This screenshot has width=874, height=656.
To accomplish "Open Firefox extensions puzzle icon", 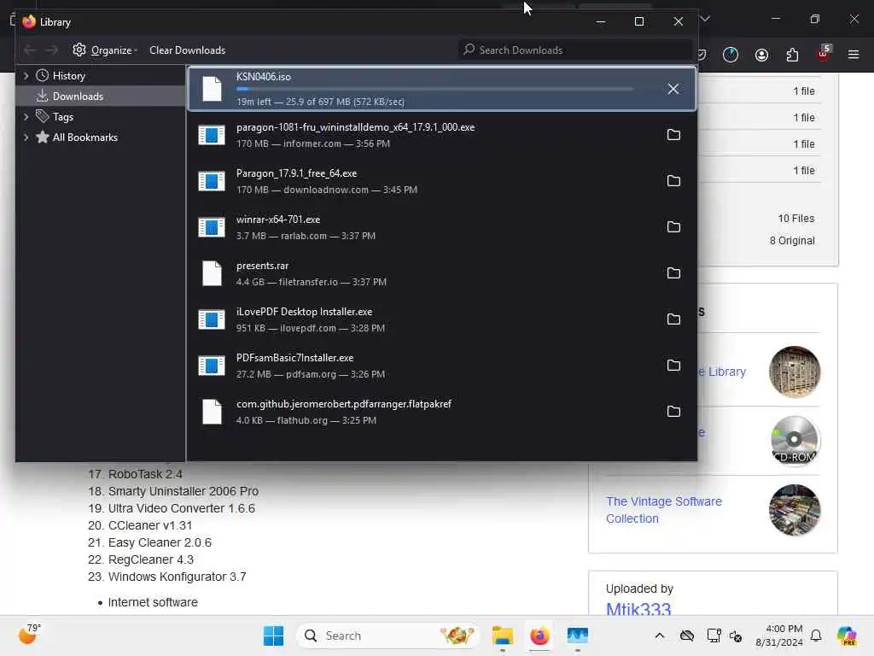I will tap(792, 55).
